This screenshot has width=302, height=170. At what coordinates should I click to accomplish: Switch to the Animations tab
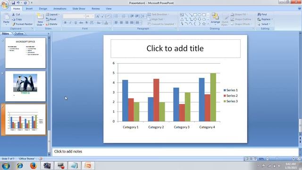60,8
